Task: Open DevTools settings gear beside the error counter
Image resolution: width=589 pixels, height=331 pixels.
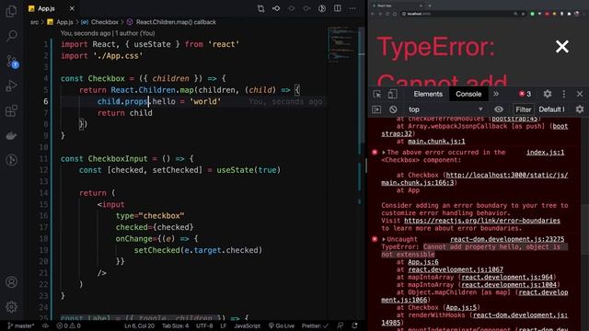Action: 548,94
